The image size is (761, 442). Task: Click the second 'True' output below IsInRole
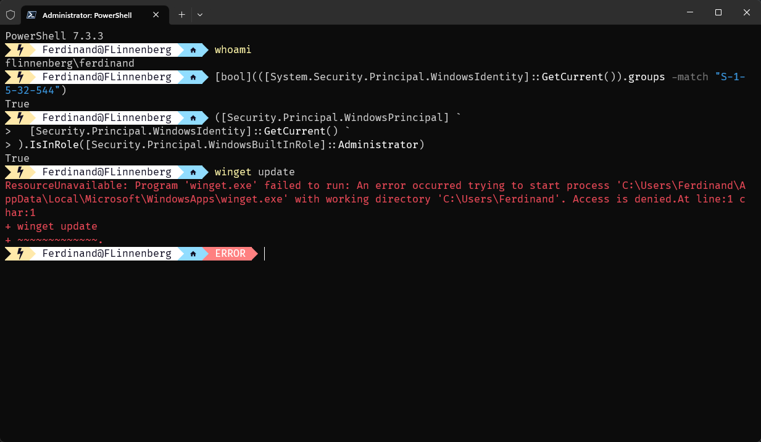pos(17,159)
